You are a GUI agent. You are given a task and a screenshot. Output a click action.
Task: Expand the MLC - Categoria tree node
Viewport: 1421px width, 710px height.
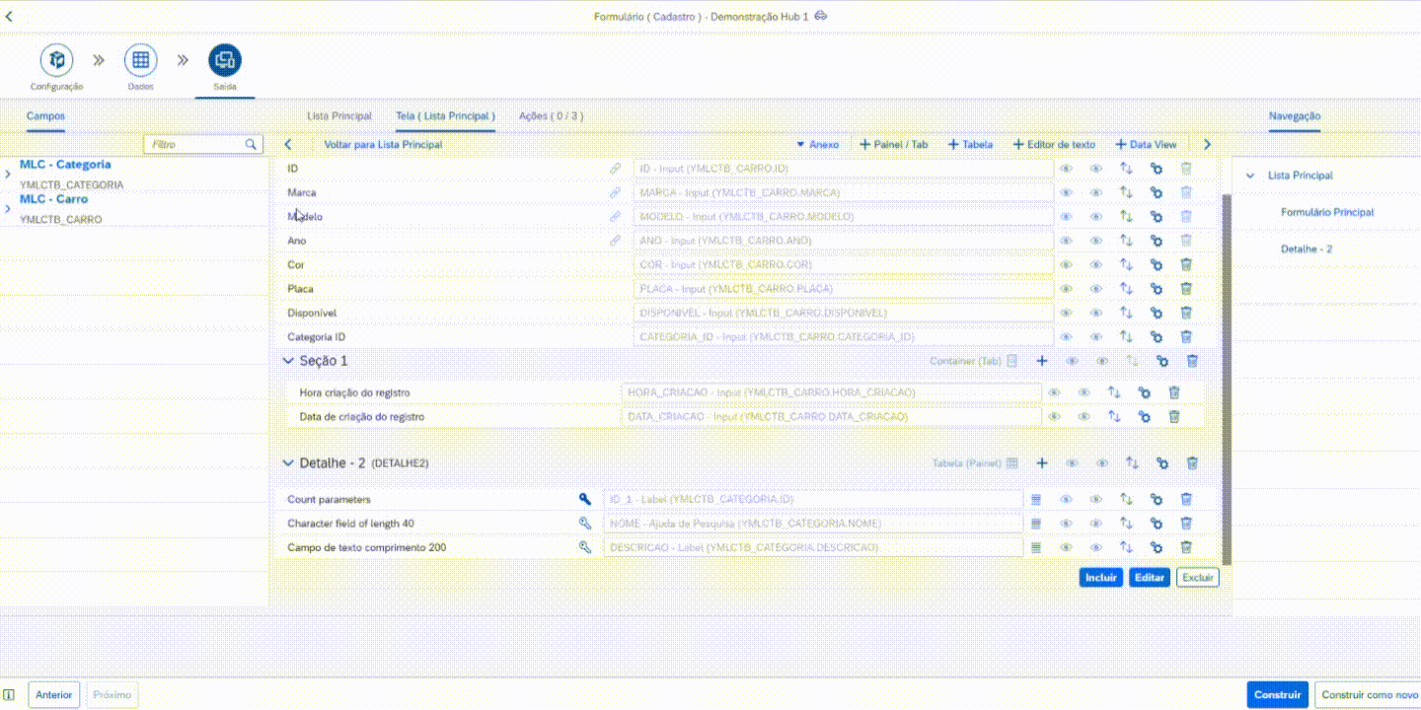click(x=8, y=175)
